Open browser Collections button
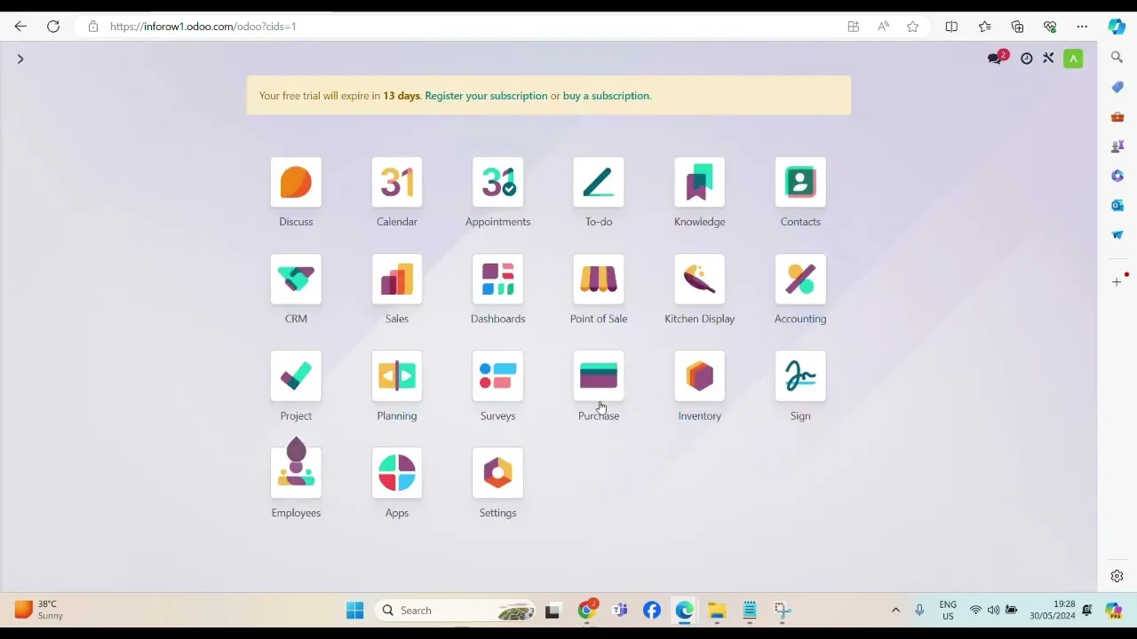 tap(1017, 27)
